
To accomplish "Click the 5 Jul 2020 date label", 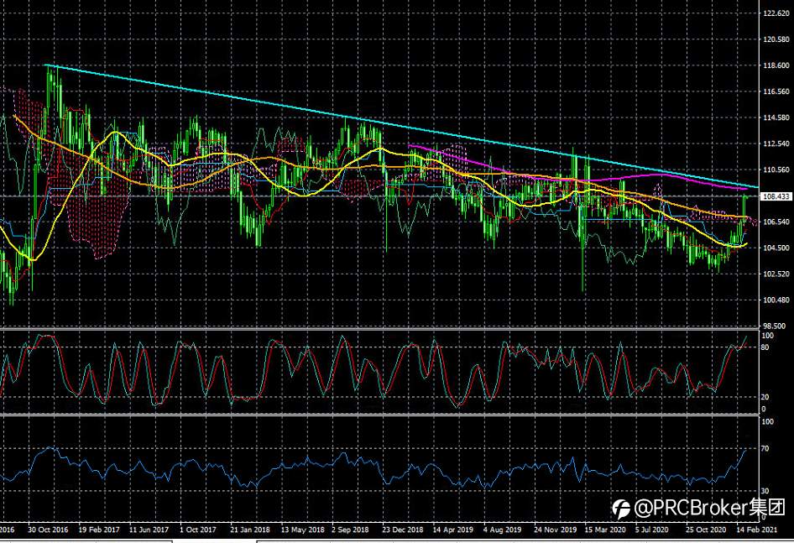I will click(652, 530).
